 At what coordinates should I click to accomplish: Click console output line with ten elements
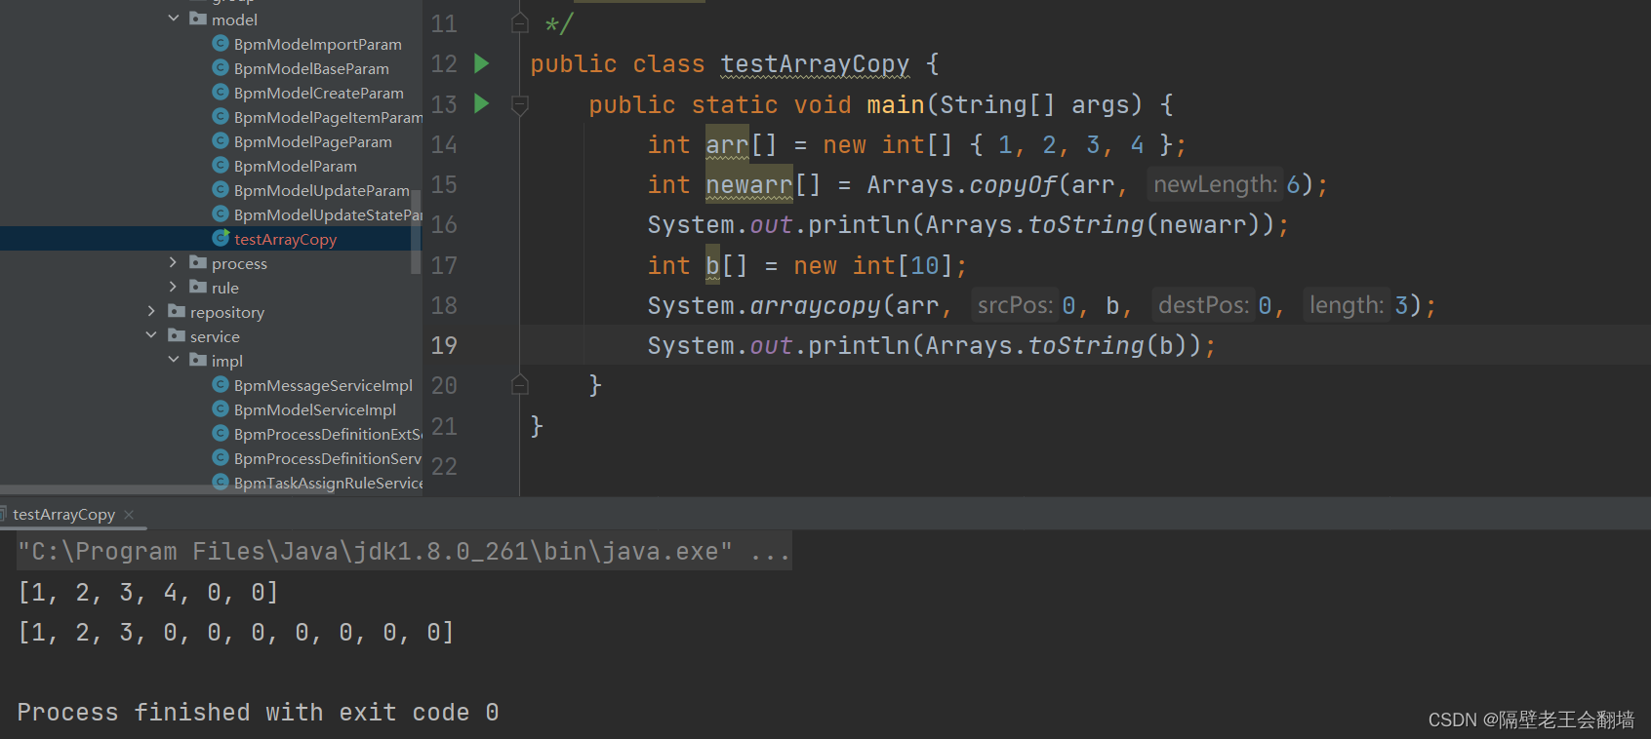(x=236, y=632)
